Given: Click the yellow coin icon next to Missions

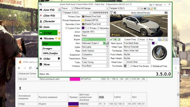Looking at the screenshot, I should [56, 38].
